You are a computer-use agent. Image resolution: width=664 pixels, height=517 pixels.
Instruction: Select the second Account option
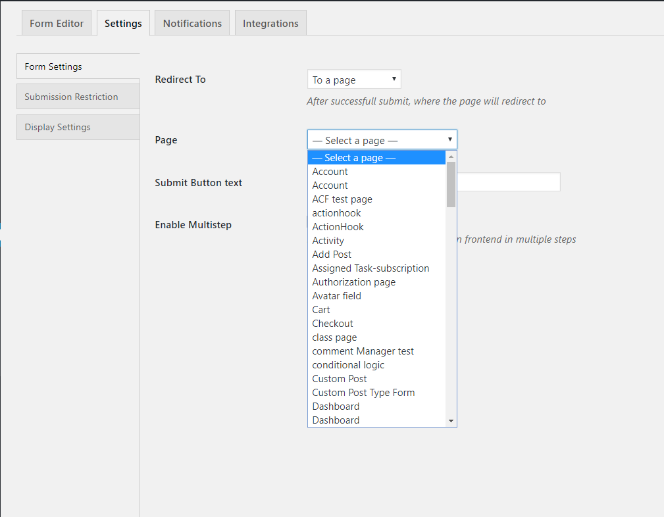[x=376, y=185]
